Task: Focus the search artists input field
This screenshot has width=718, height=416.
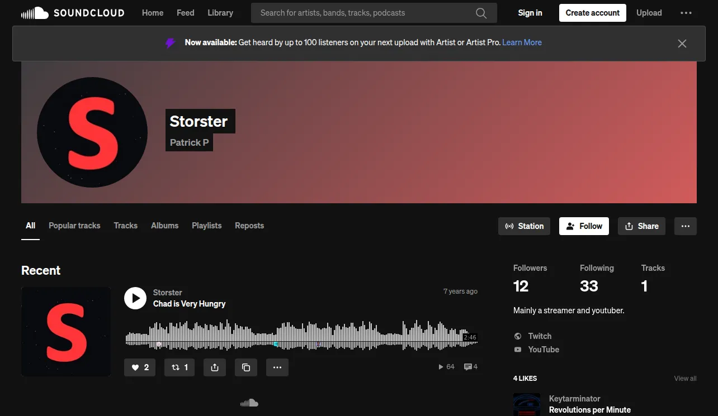Action: click(x=363, y=13)
